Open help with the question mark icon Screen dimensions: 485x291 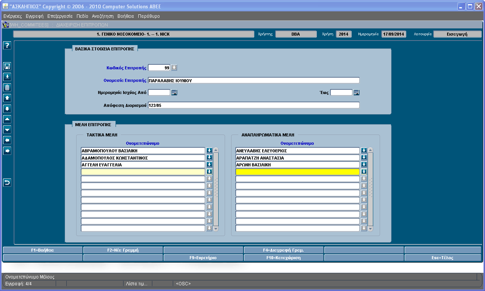7,45
